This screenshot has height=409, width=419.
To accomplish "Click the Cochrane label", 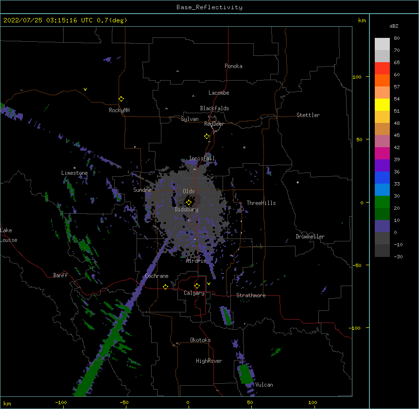I will [x=157, y=276].
